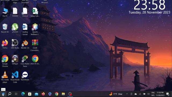172x97 pixels.
Task: Select the 2023-05-02... Chrome file icon
Action: [x=35, y=60]
